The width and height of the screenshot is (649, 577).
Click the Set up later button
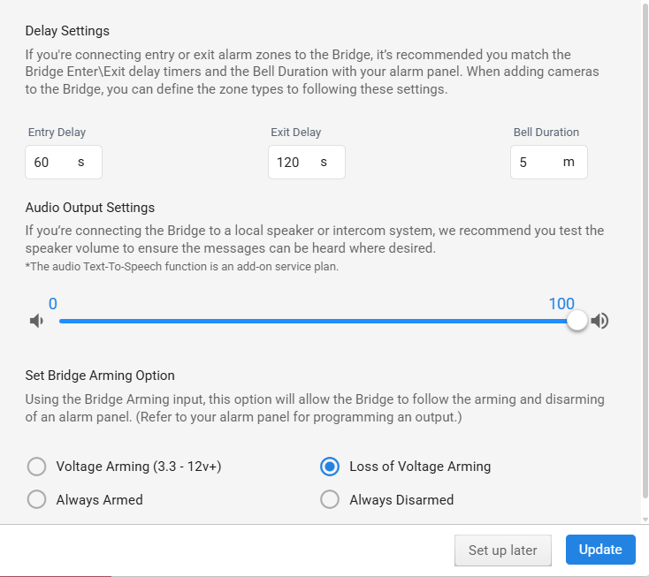pos(503,550)
